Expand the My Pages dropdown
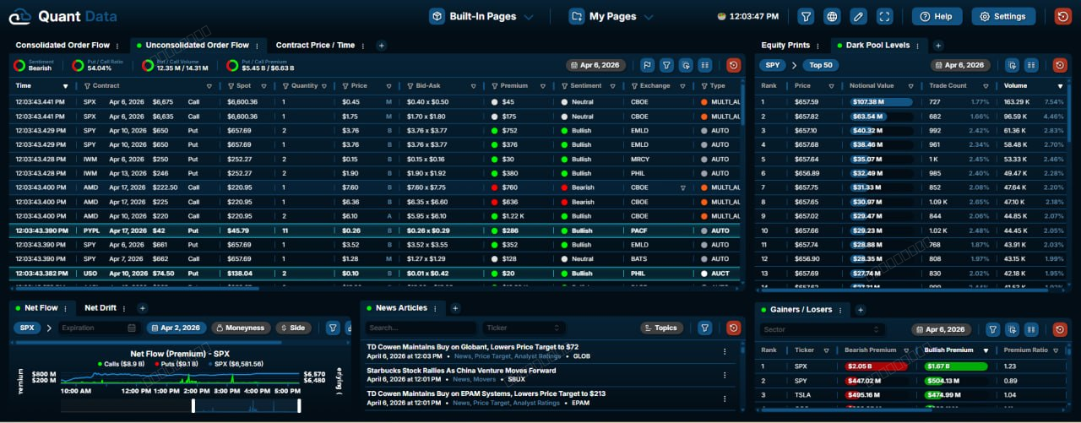 pos(611,16)
